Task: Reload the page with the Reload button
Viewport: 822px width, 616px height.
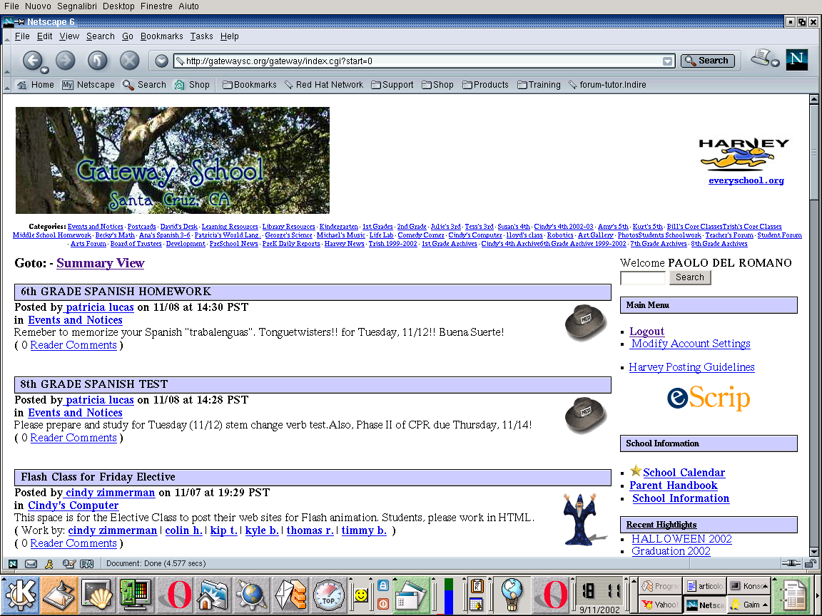Action: pos(97,60)
